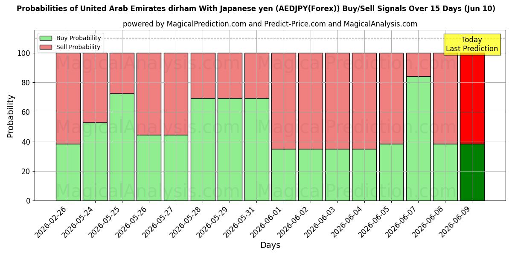Click the y-axis tick value 40

pyautogui.click(x=27, y=142)
